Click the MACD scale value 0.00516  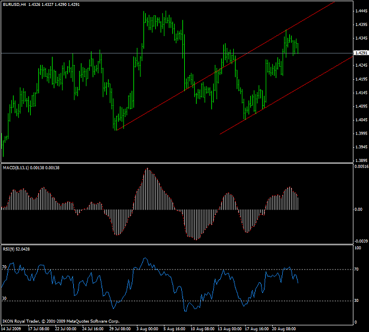361,167
